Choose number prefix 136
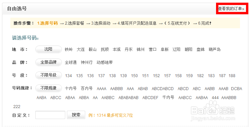 90,76
